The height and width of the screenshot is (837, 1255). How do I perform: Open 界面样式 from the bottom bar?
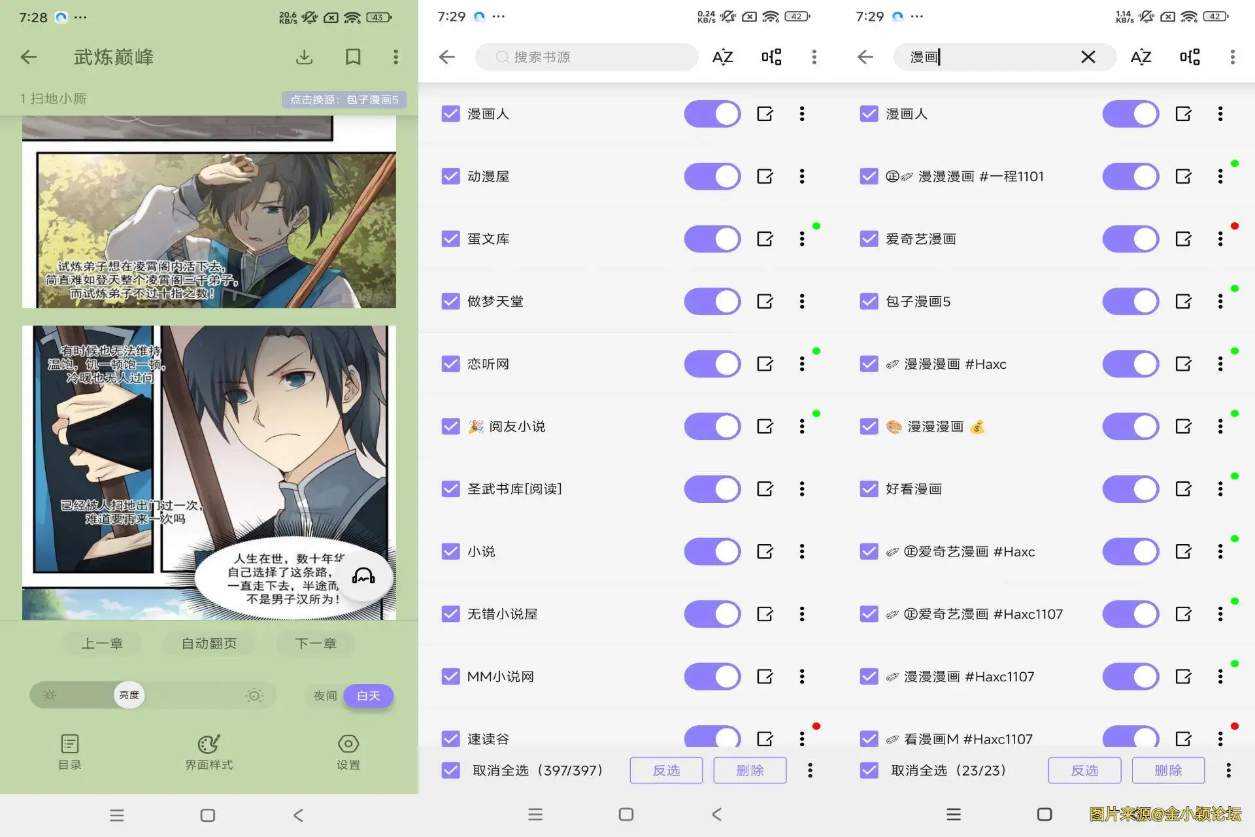[x=208, y=752]
